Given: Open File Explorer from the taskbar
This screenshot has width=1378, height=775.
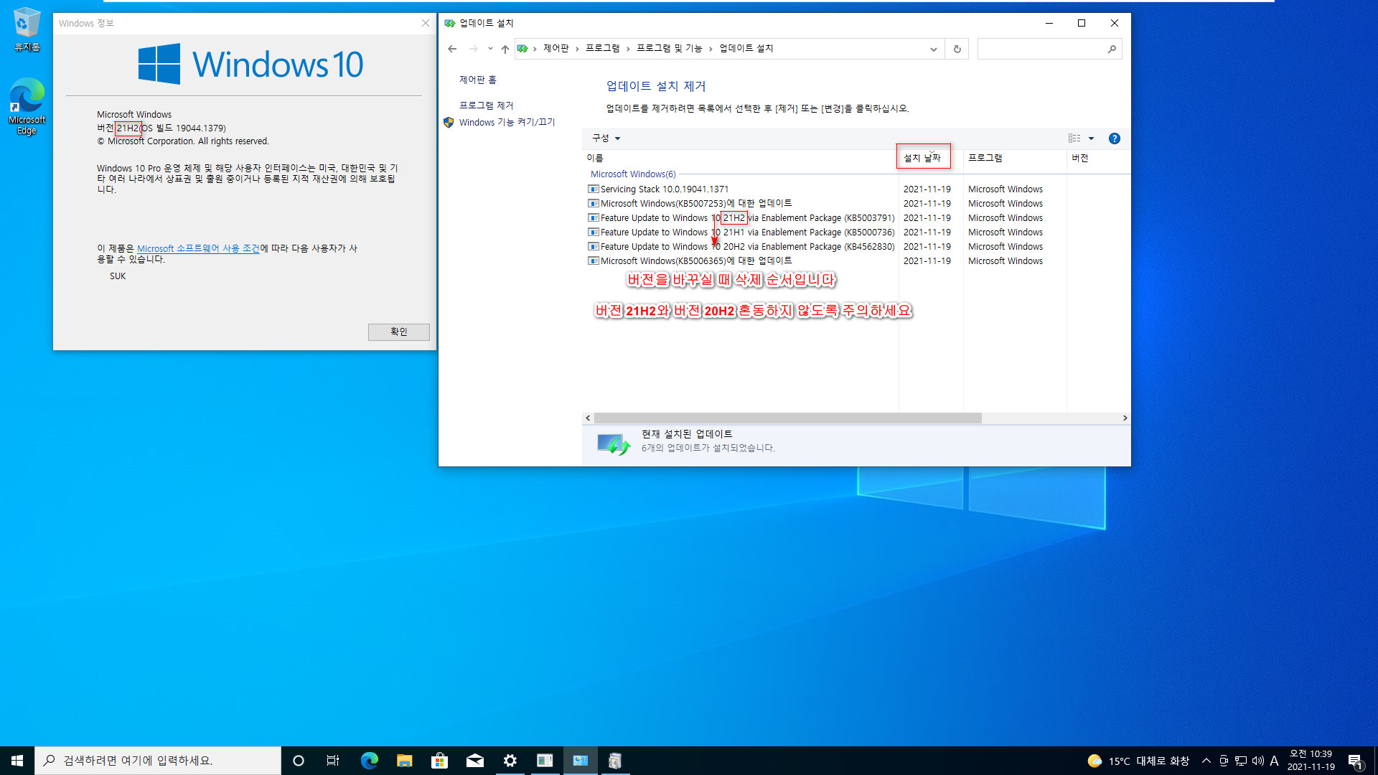Looking at the screenshot, I should point(404,761).
